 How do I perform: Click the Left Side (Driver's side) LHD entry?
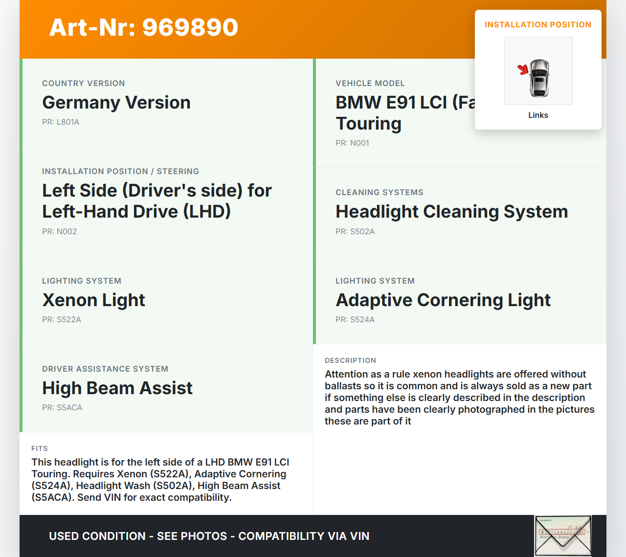(x=156, y=201)
